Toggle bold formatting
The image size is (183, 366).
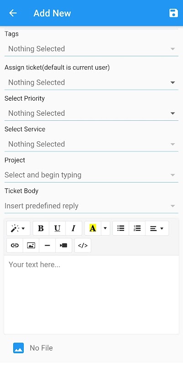pos(41,228)
